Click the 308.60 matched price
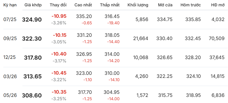The image size is (228, 103). point(32,95)
